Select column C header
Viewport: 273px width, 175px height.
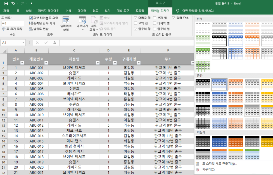74,51
